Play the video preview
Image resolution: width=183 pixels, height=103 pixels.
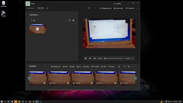pos(90,58)
